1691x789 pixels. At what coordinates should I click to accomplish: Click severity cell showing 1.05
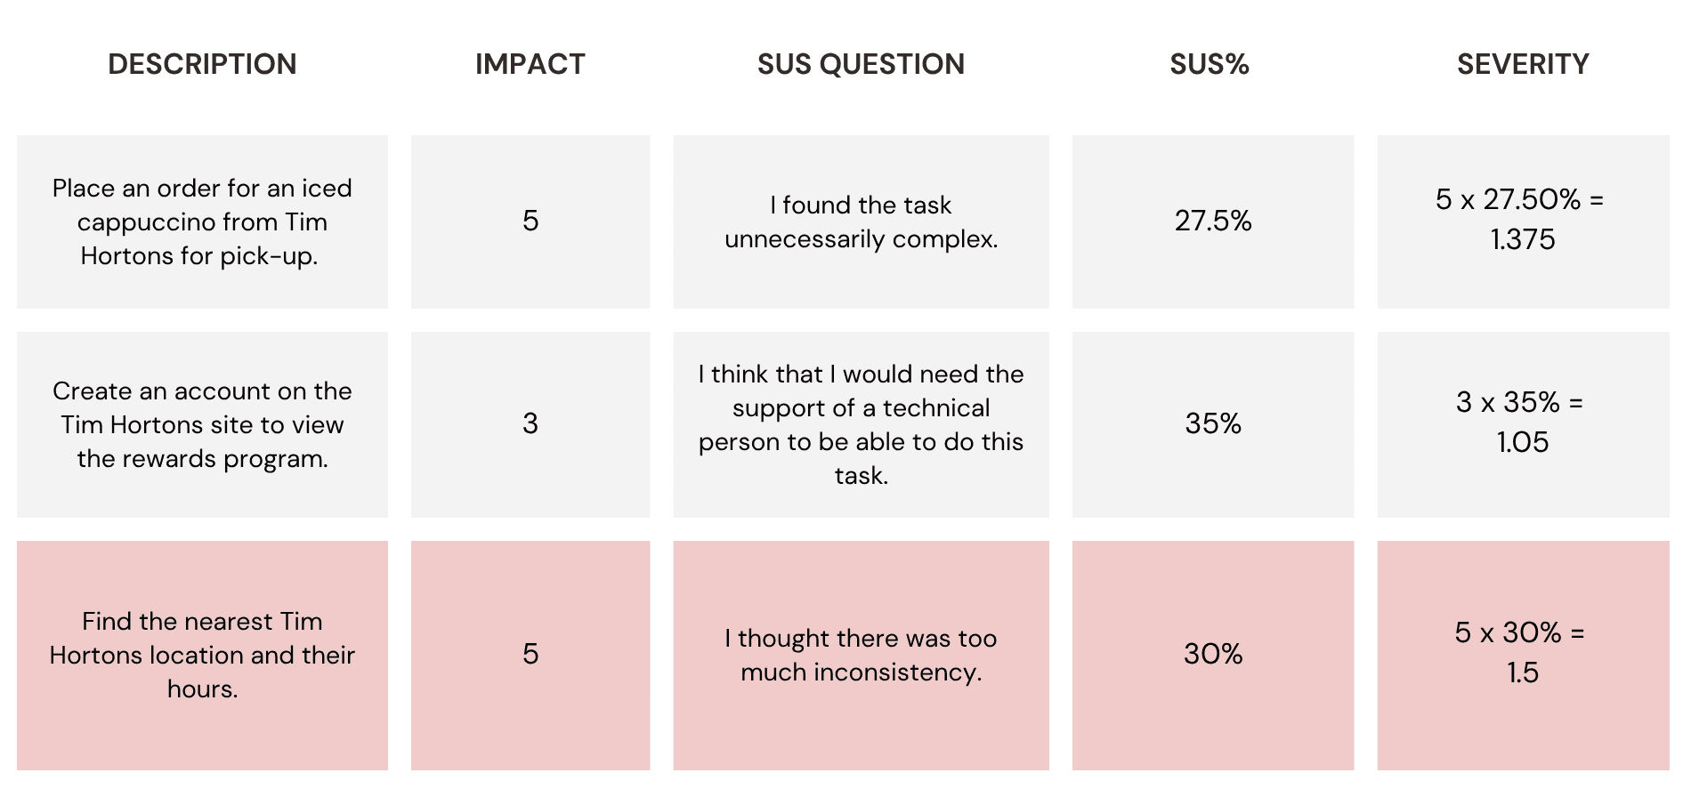(1523, 424)
